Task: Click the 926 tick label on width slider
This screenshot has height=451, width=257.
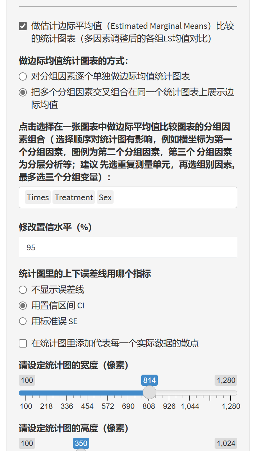Action: pyautogui.click(x=169, y=406)
